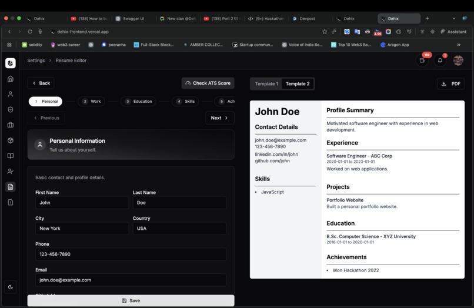474x308 pixels.
Task: Open the briefcase sidebar icon
Action: point(10,125)
